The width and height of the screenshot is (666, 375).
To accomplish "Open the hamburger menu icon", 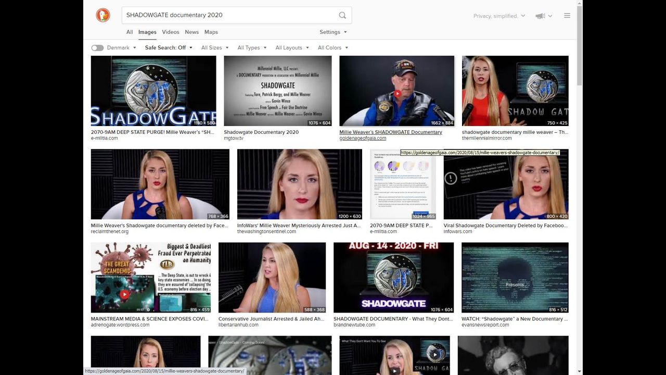I will [x=567, y=16].
